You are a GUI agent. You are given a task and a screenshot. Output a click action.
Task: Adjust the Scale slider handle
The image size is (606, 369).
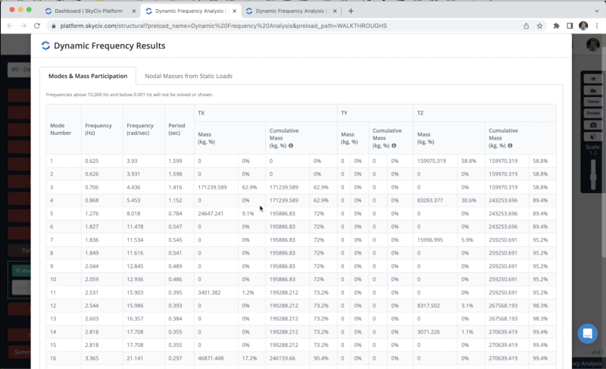pos(593,179)
